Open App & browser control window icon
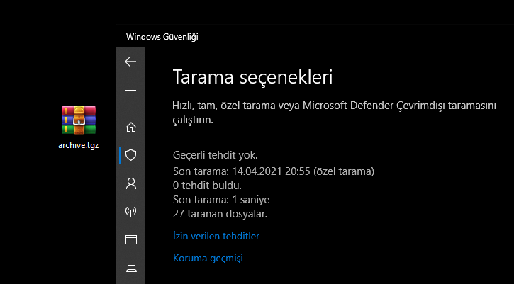This screenshot has height=284, width=514. [x=130, y=240]
